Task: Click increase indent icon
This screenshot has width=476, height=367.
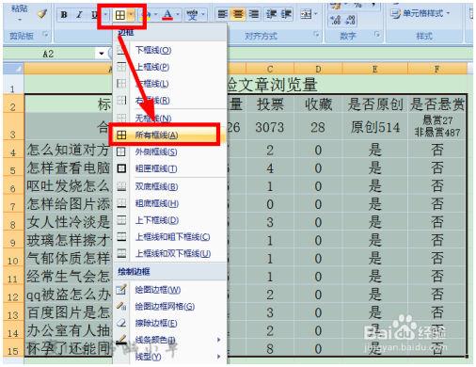Action: point(286,14)
